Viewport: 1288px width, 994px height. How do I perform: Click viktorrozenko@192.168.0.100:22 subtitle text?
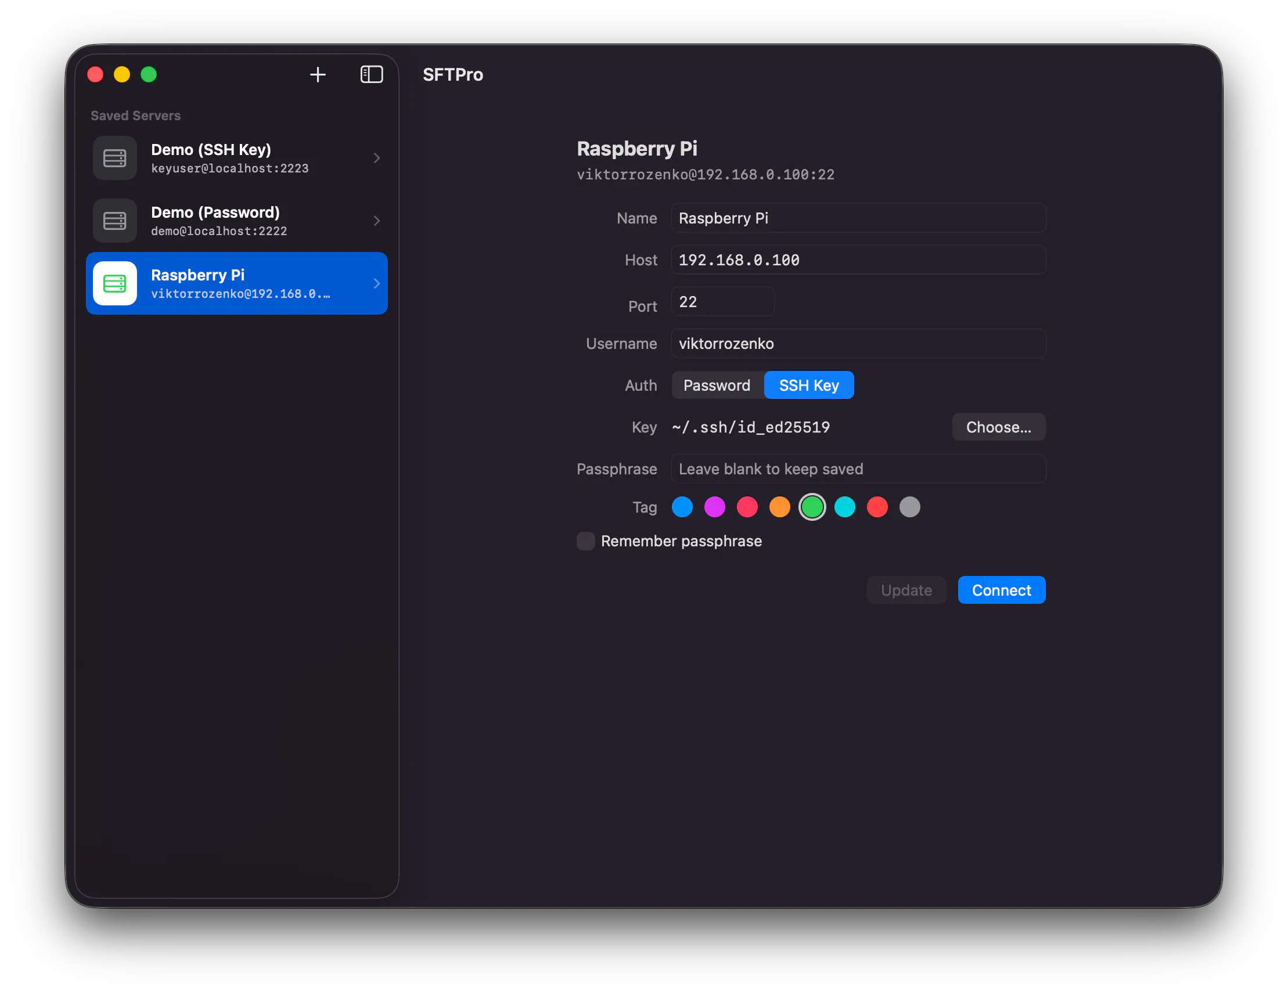tap(706, 175)
